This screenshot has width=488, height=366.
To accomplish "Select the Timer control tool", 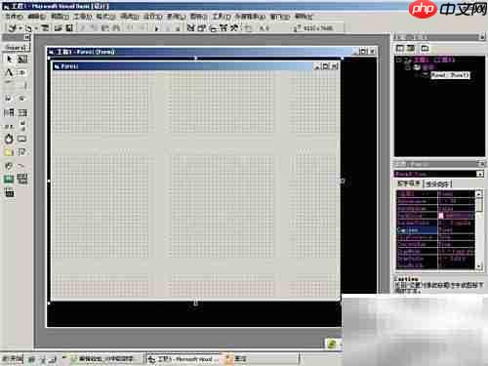I will (x=9, y=139).
